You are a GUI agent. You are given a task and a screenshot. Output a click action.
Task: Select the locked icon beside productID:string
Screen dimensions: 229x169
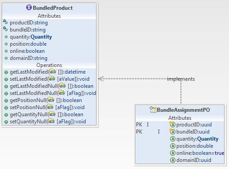[5, 22]
